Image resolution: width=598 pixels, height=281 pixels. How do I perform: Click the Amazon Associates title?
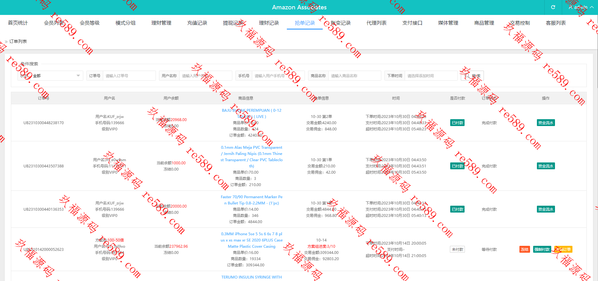point(299,7)
